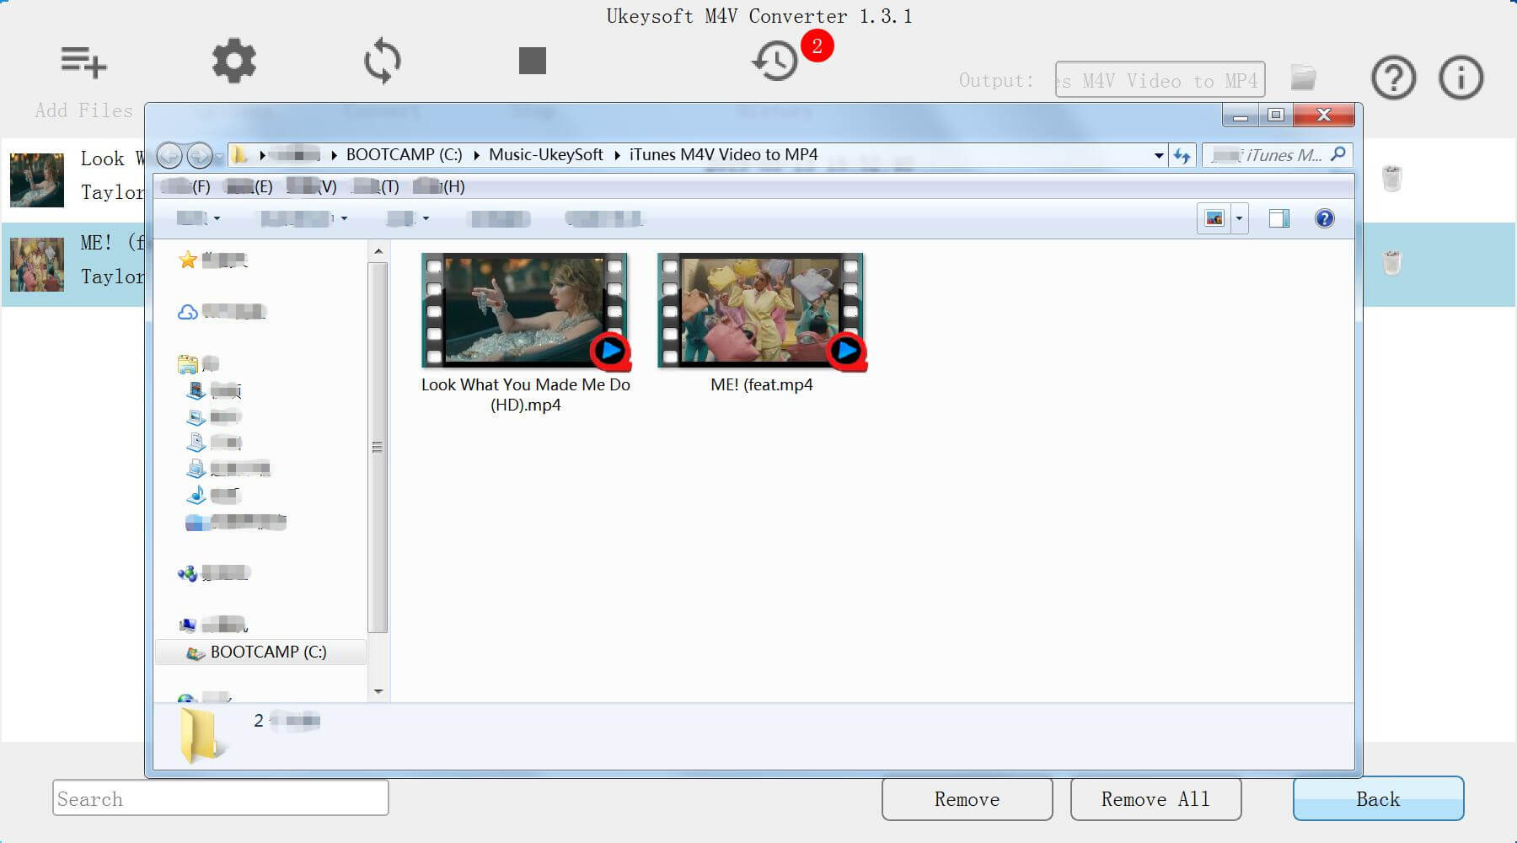Open the Help question mark icon
The width and height of the screenshot is (1517, 843).
(x=1393, y=78)
